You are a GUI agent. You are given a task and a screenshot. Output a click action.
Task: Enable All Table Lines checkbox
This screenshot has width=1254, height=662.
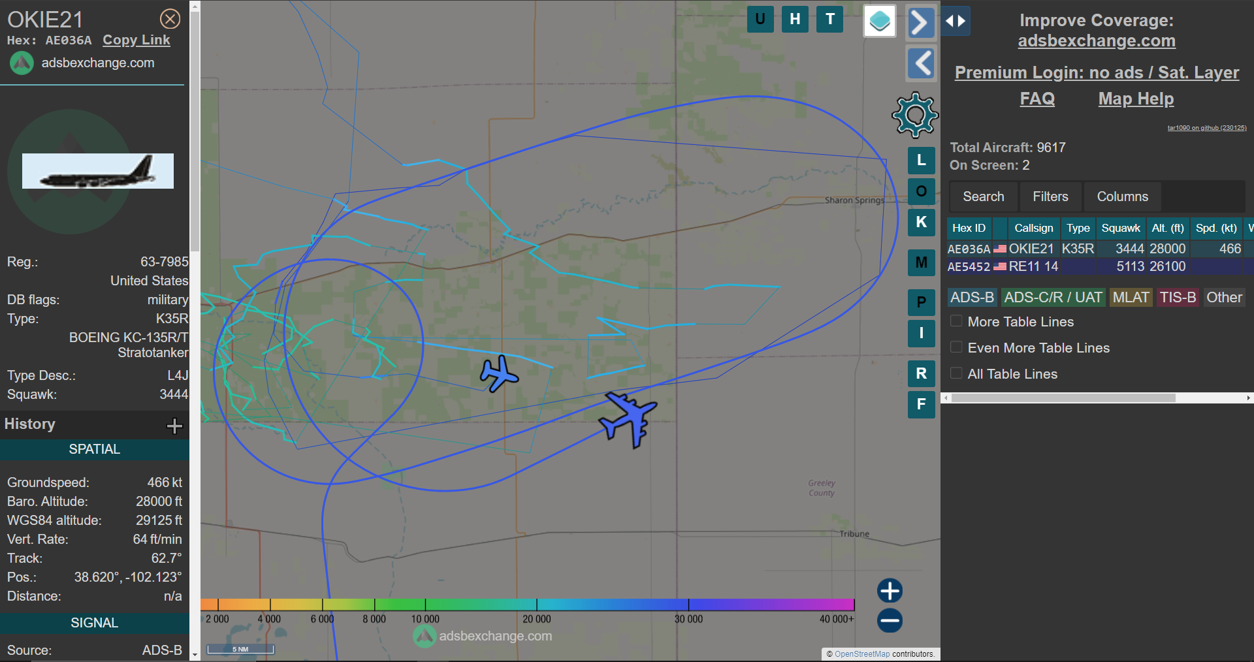click(x=956, y=373)
